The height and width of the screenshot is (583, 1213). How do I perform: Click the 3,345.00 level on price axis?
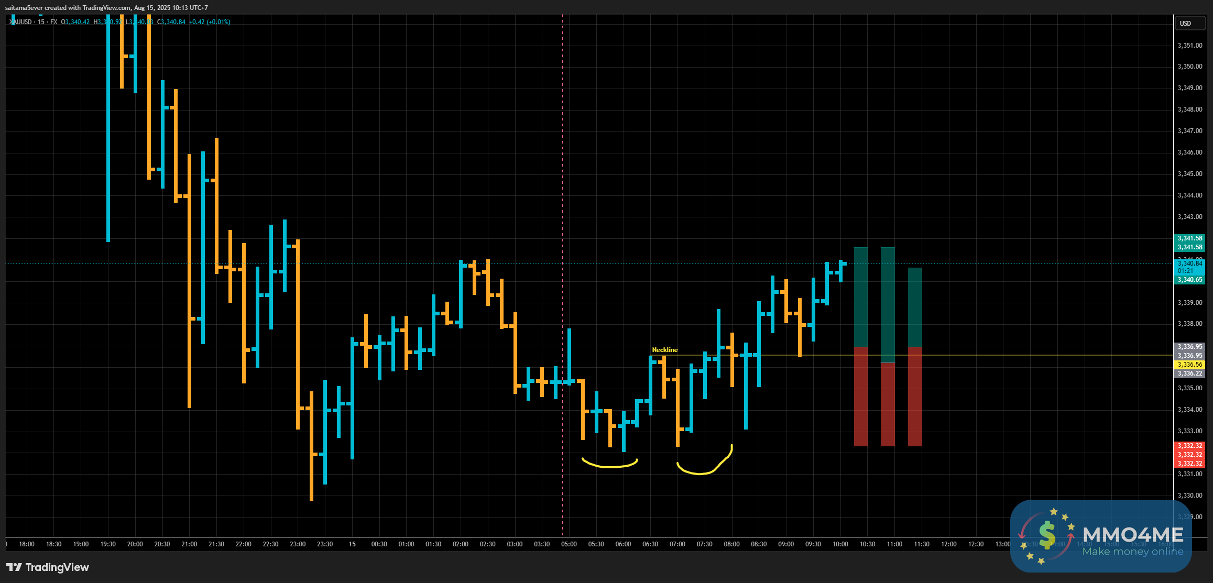click(1189, 174)
